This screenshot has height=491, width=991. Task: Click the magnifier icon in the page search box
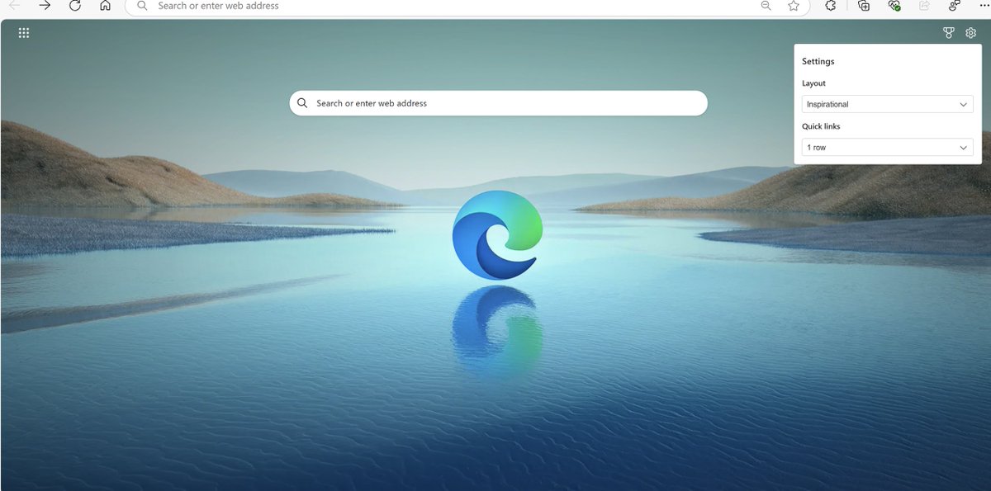tap(302, 103)
